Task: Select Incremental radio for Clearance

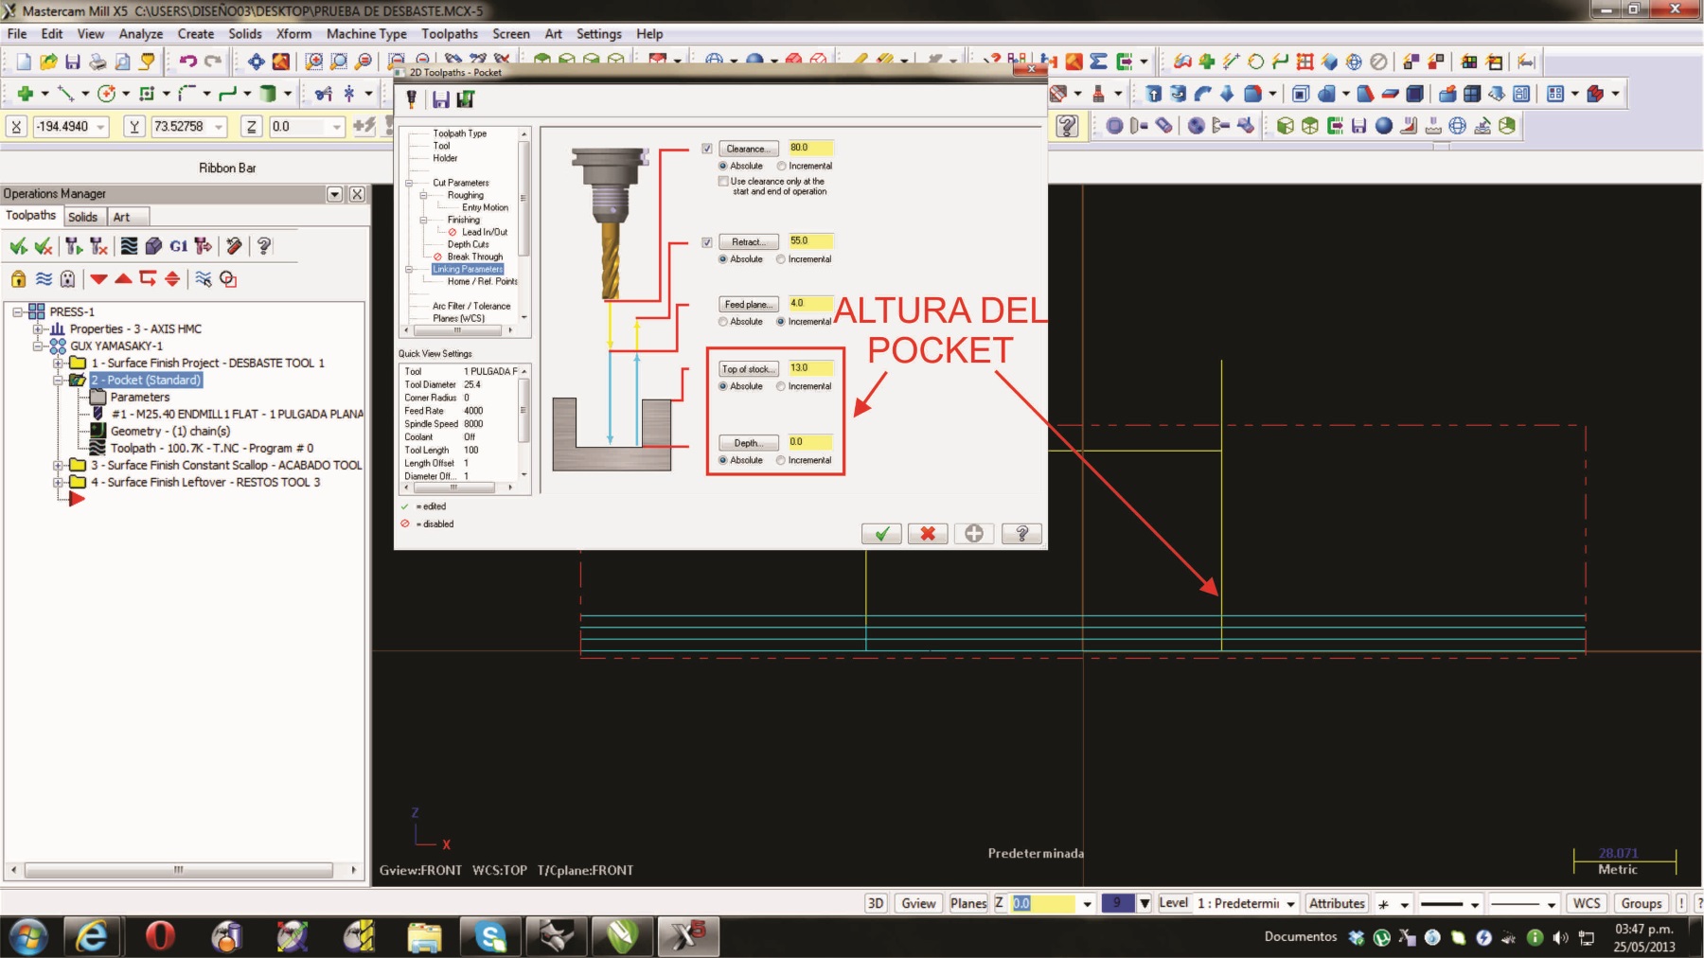Action: point(781,166)
